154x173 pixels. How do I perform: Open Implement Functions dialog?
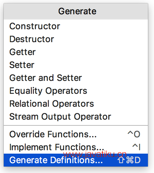pos(76,147)
